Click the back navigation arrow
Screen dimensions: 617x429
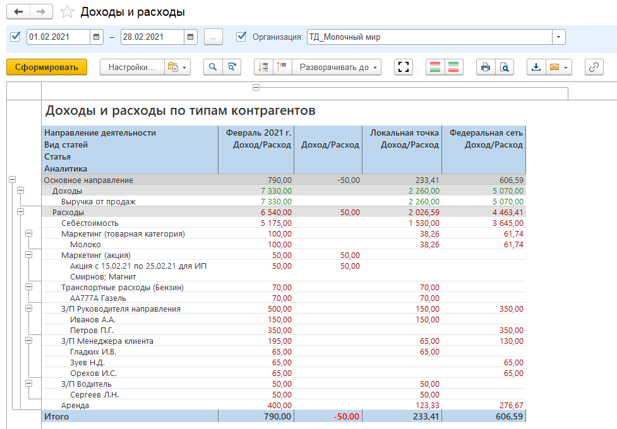tap(18, 12)
